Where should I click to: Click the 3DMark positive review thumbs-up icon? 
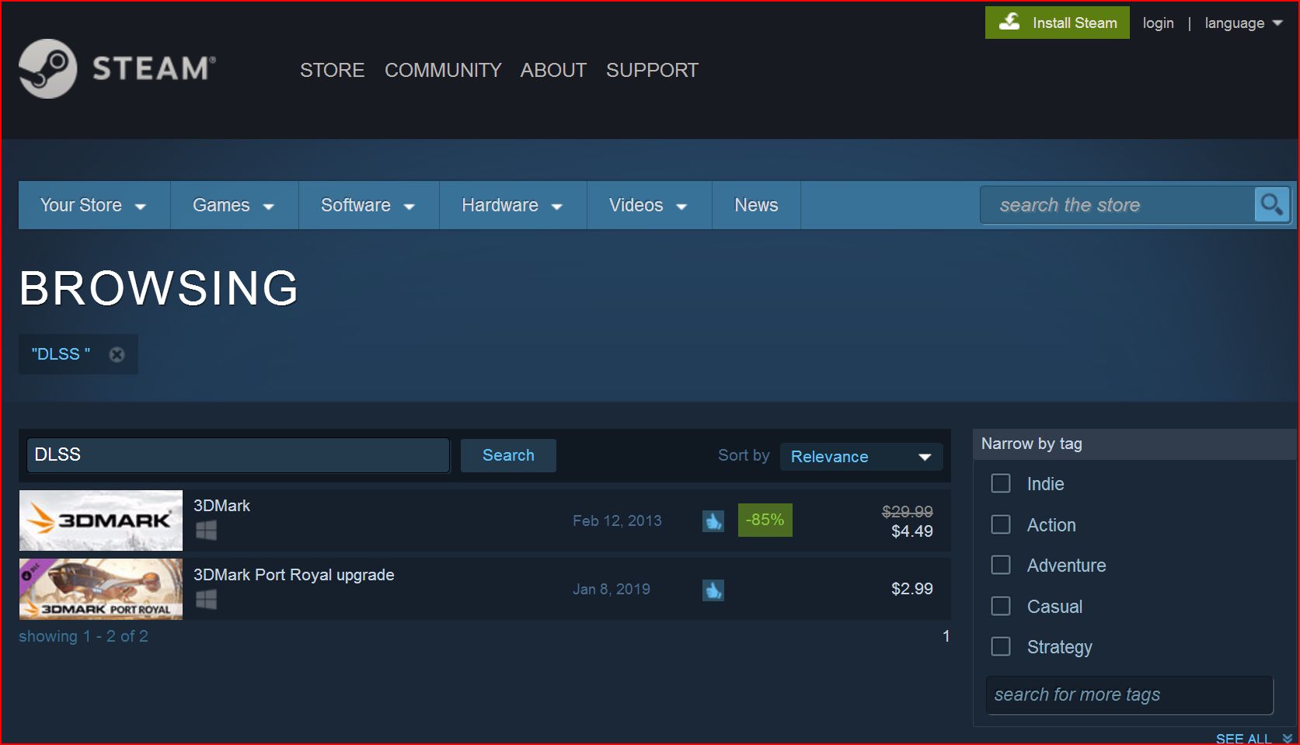[x=713, y=520]
